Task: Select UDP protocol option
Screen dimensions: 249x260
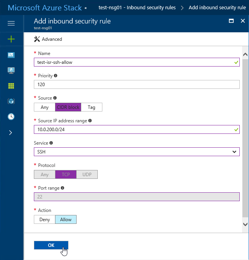Action: (87, 175)
